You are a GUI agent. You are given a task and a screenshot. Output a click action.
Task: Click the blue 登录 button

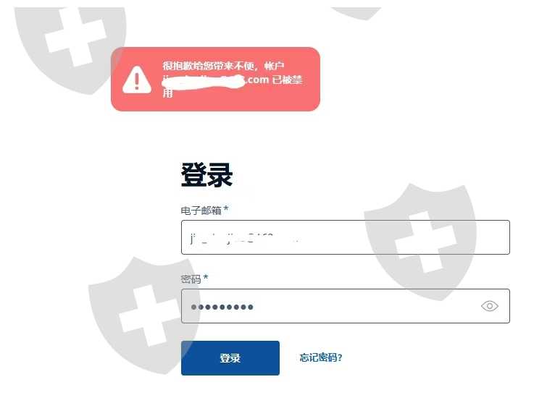[230, 358]
